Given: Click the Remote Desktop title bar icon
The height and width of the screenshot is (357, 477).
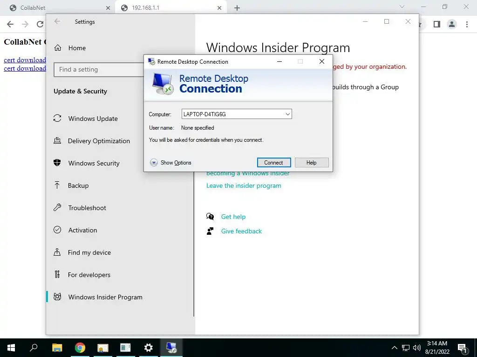Looking at the screenshot, I should point(151,62).
